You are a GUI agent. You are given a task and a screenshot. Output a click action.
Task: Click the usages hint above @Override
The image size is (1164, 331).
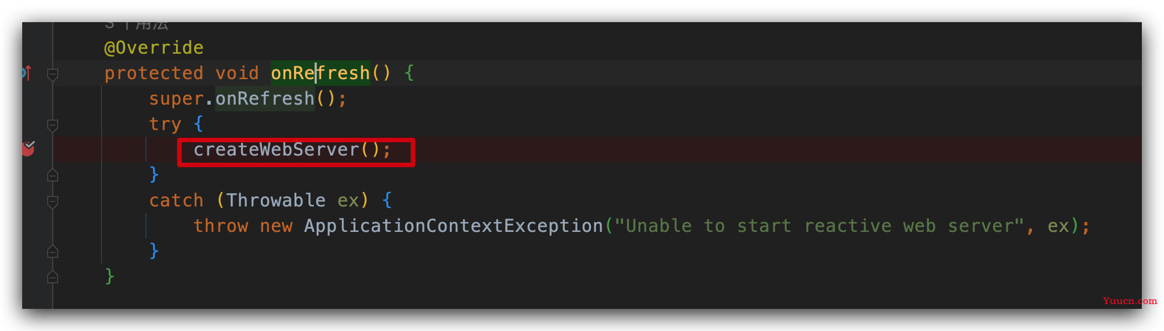click(136, 25)
